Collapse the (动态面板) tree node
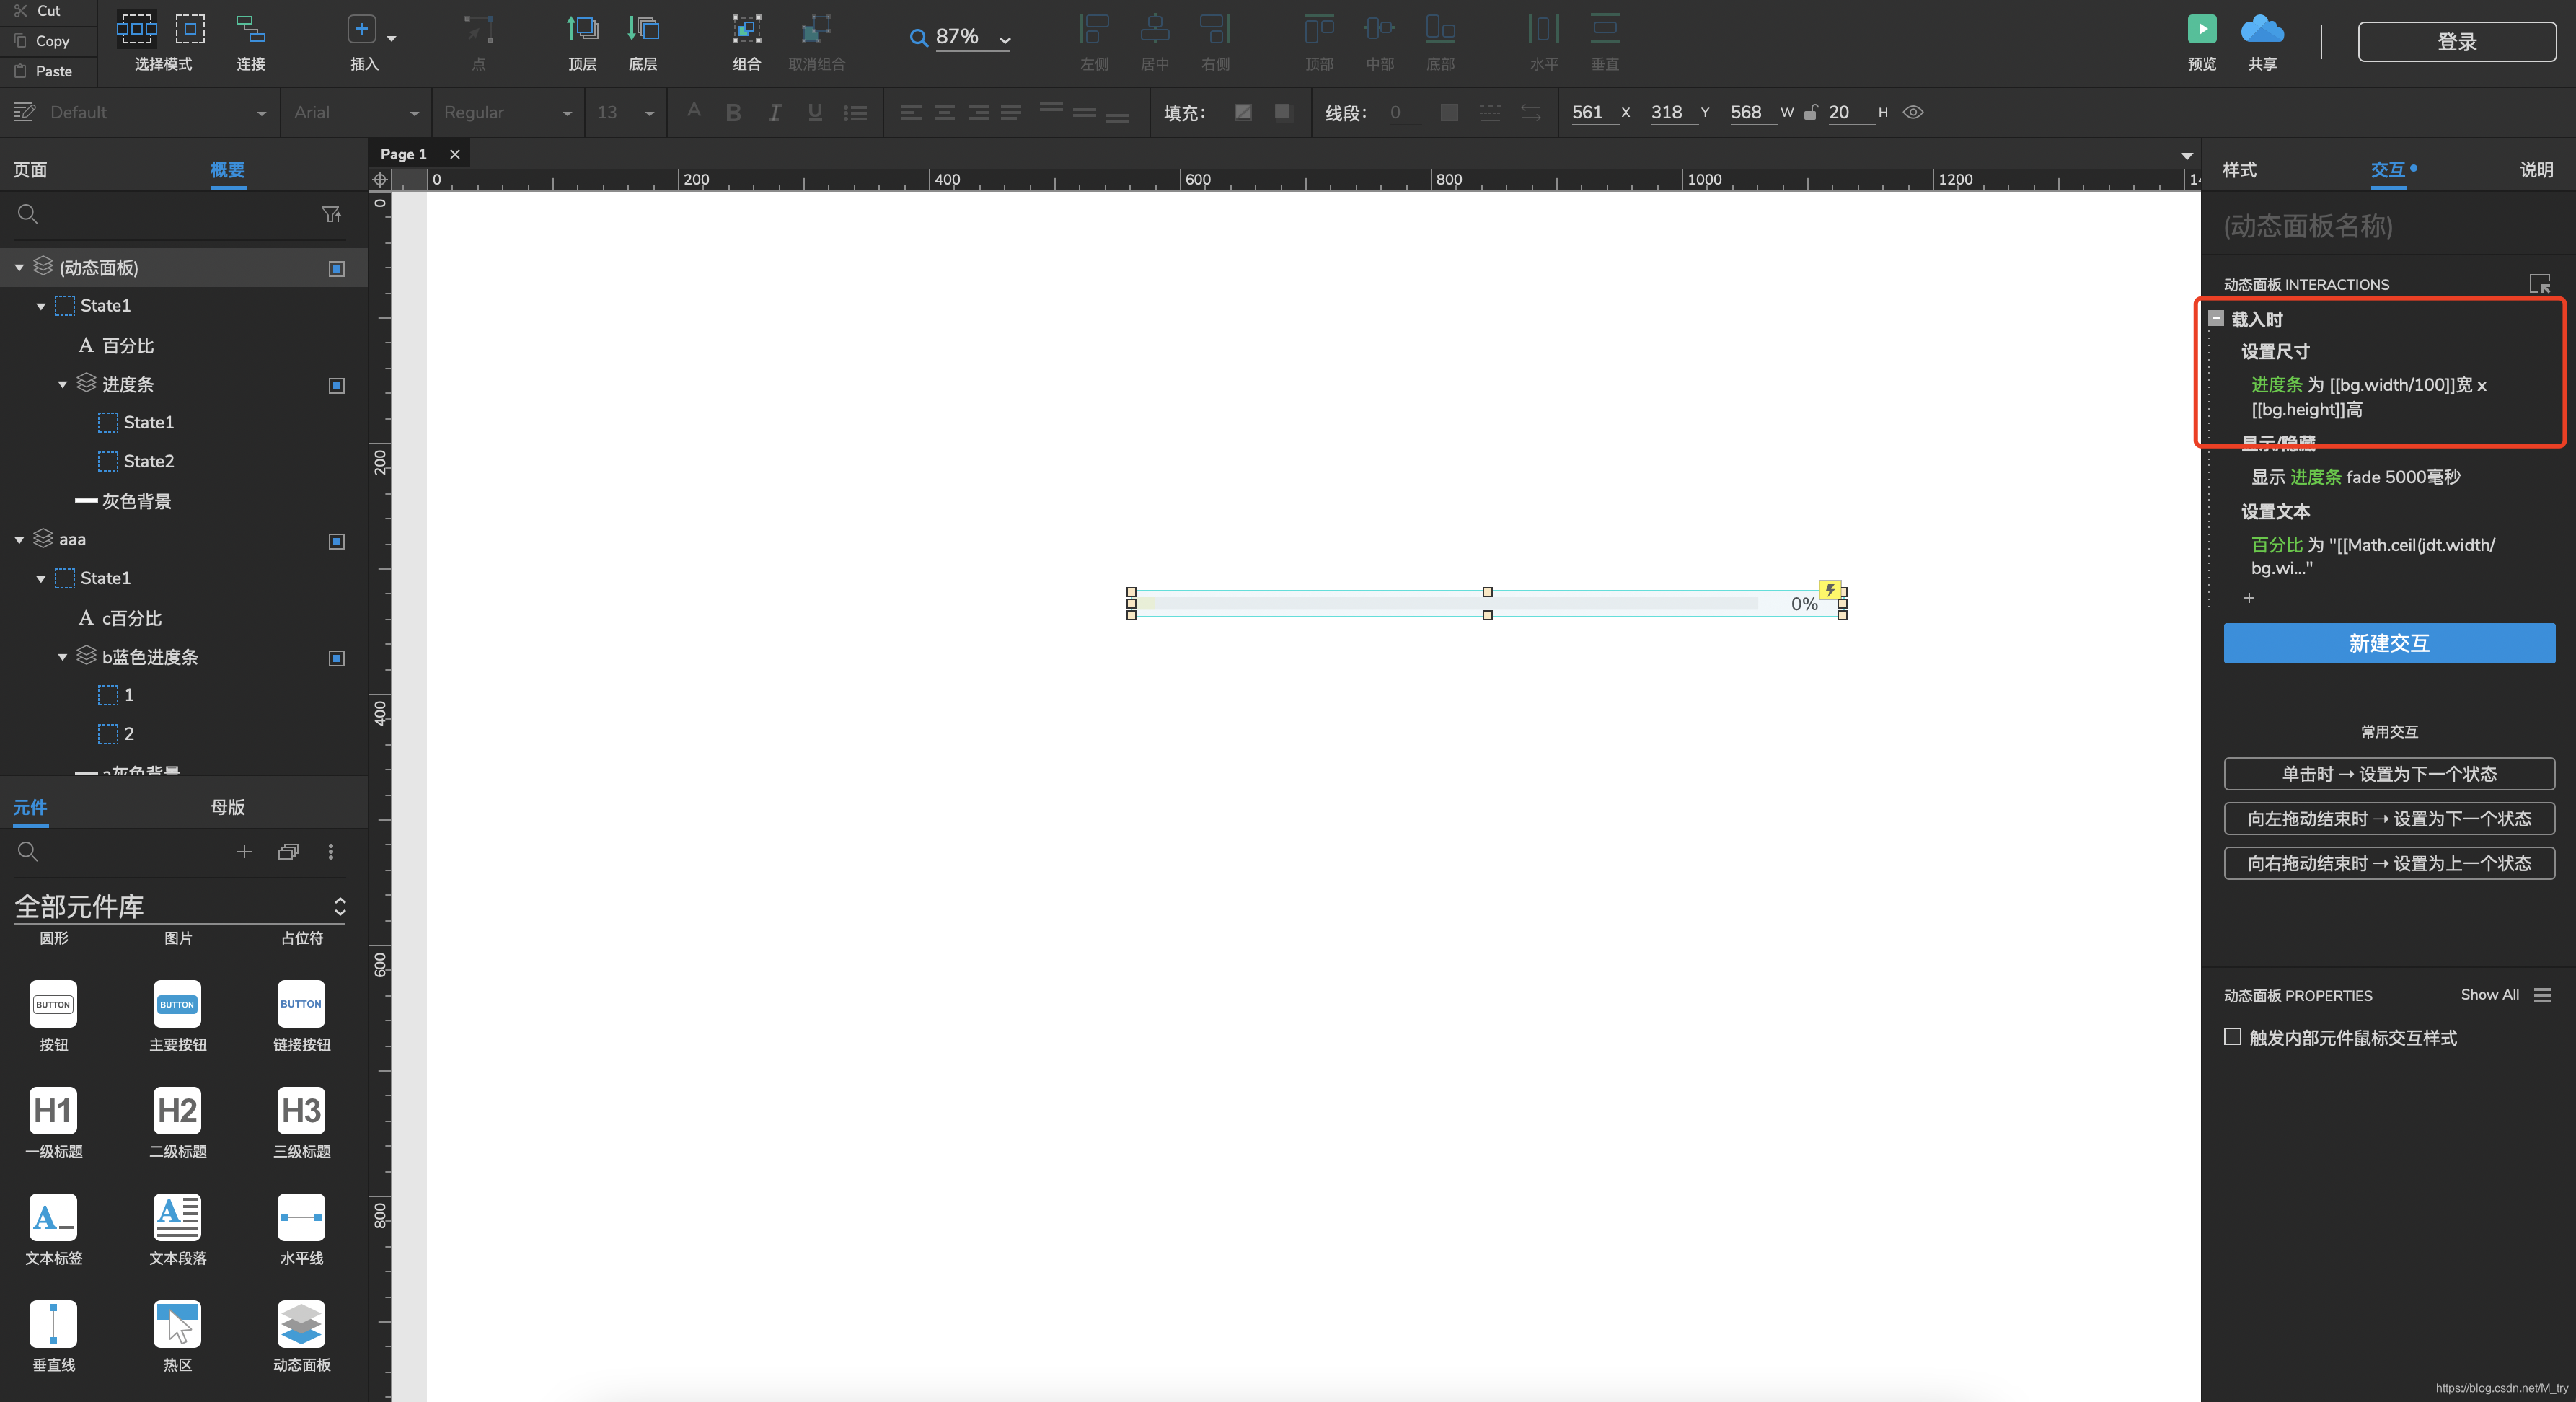 point(19,268)
